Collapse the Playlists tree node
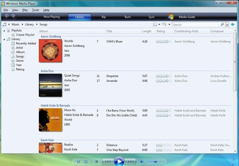 click(x=4, y=31)
